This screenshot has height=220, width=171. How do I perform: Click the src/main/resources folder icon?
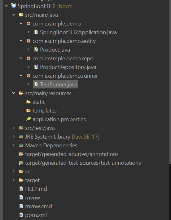tap(21, 93)
